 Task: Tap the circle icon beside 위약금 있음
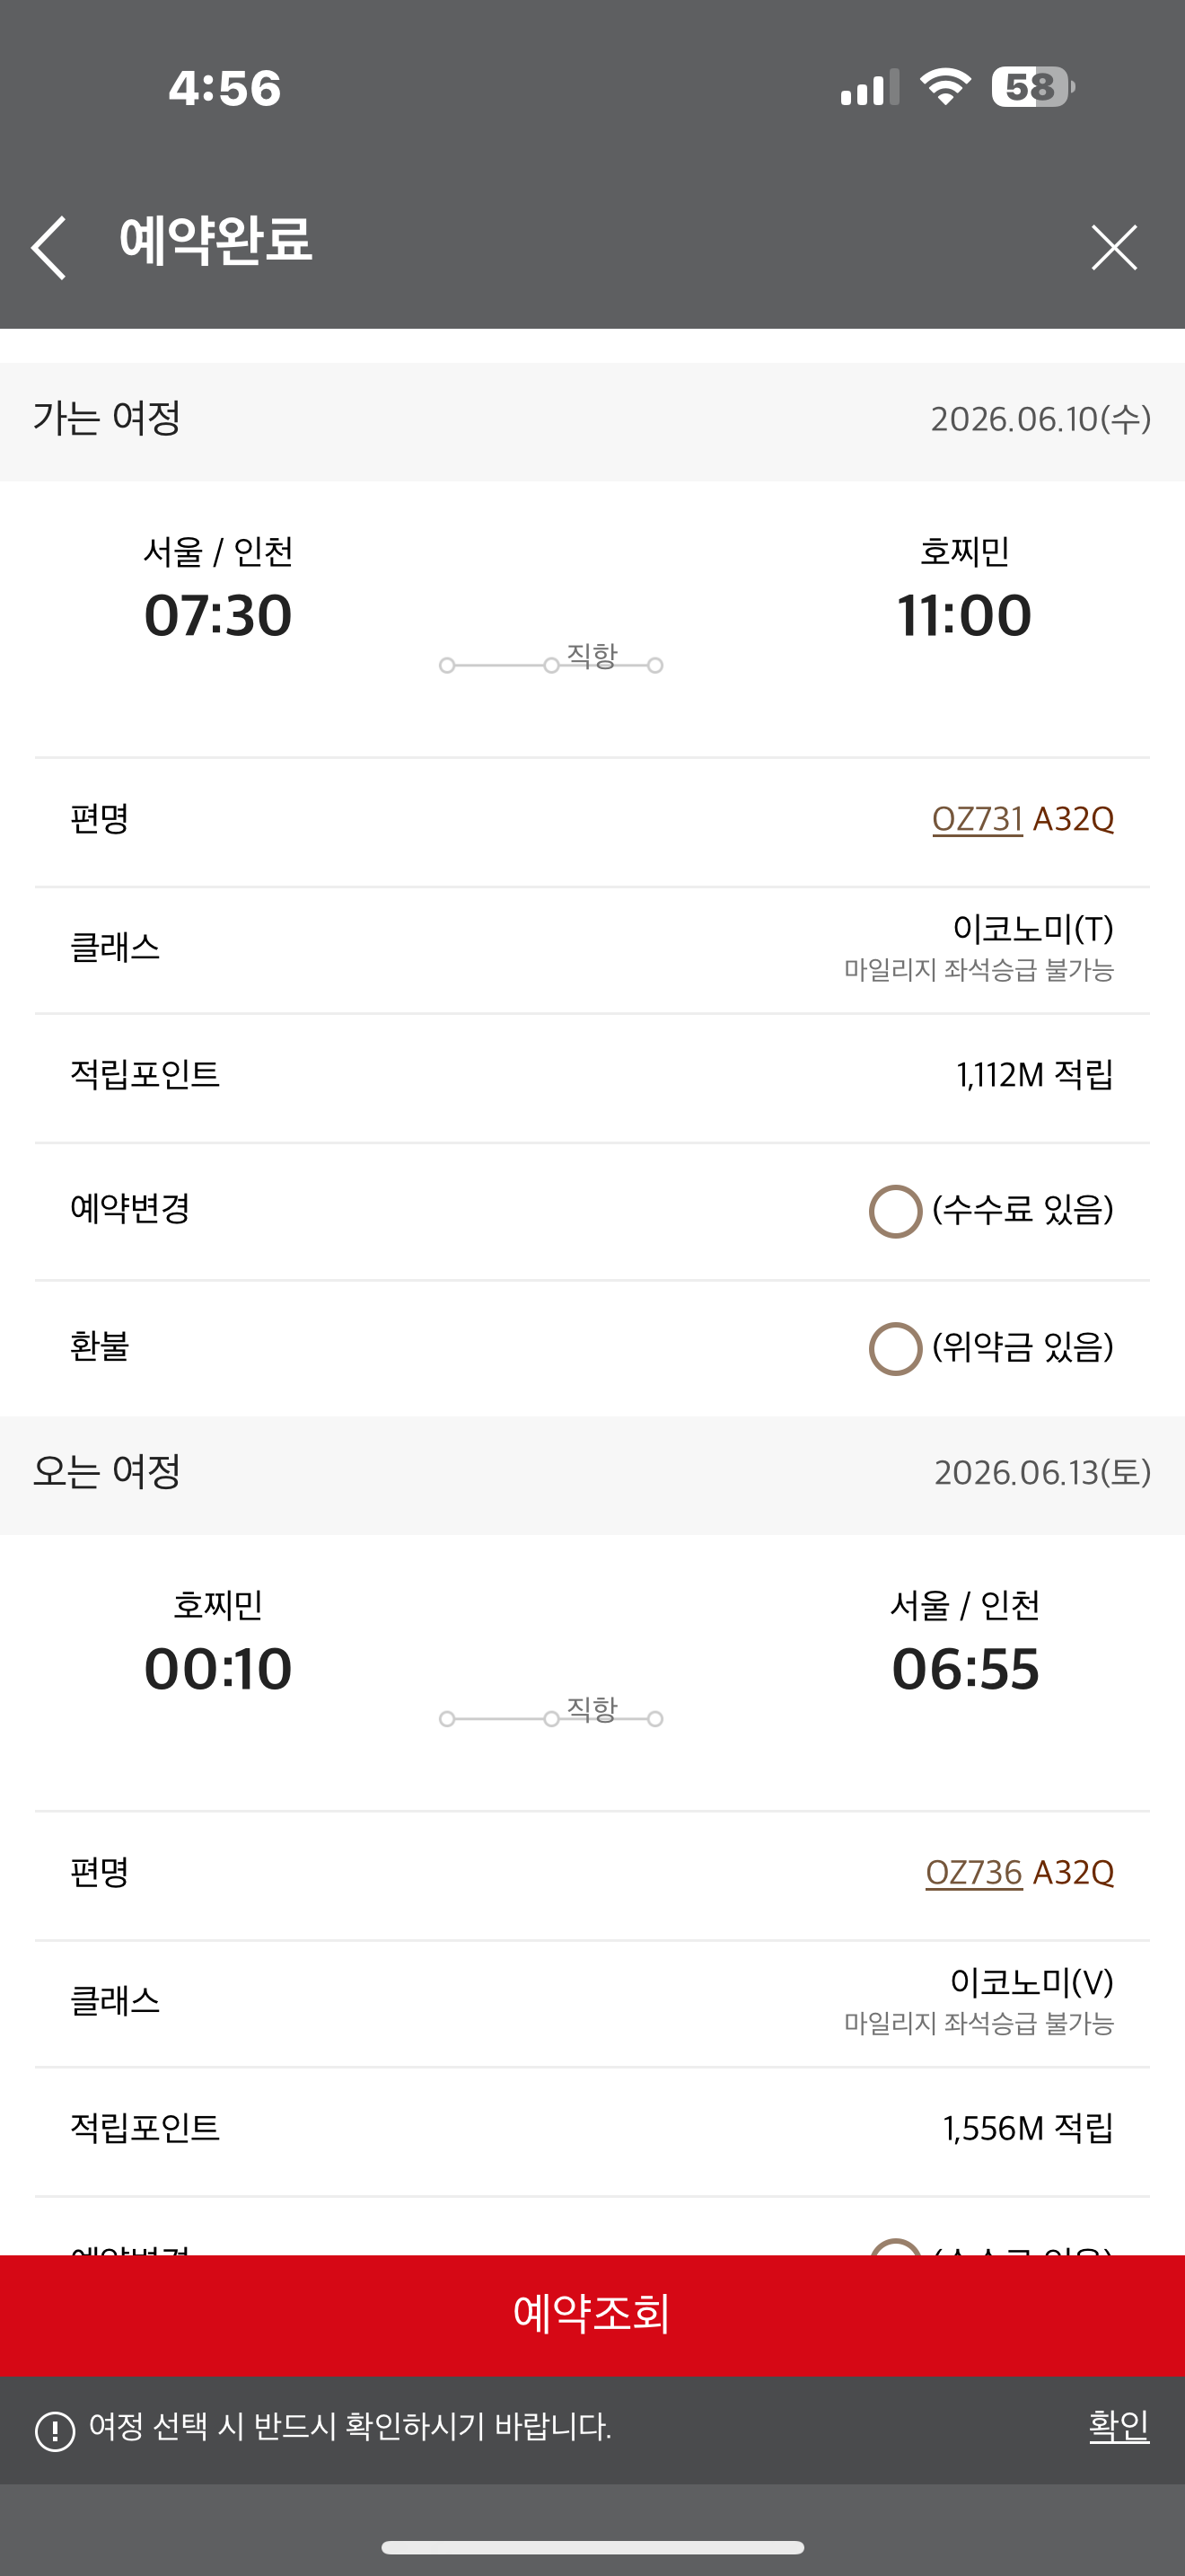pos(895,1348)
